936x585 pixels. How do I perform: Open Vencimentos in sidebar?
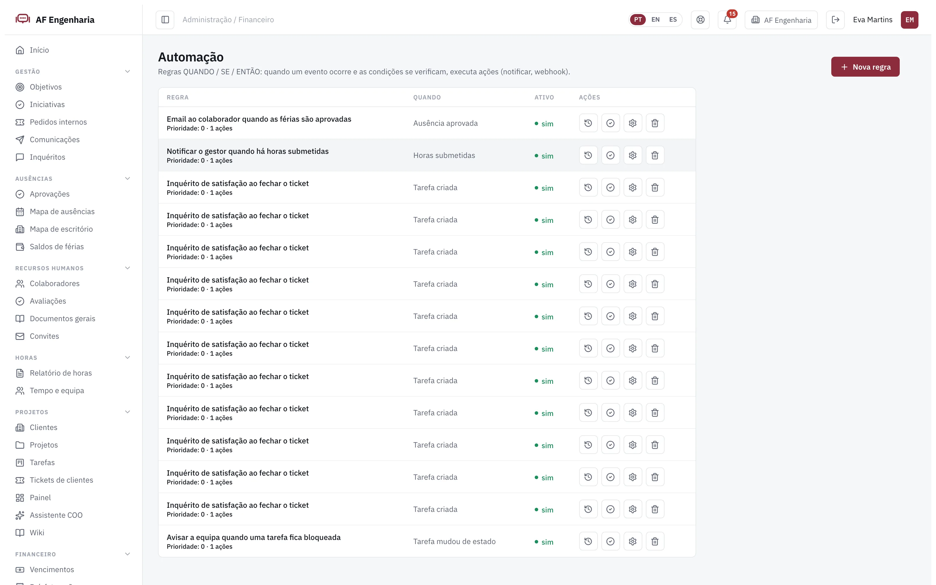click(x=73, y=569)
